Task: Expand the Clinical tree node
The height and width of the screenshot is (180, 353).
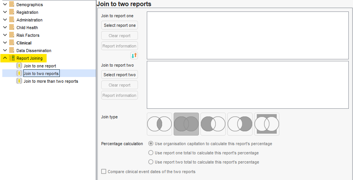Action: coord(5,43)
